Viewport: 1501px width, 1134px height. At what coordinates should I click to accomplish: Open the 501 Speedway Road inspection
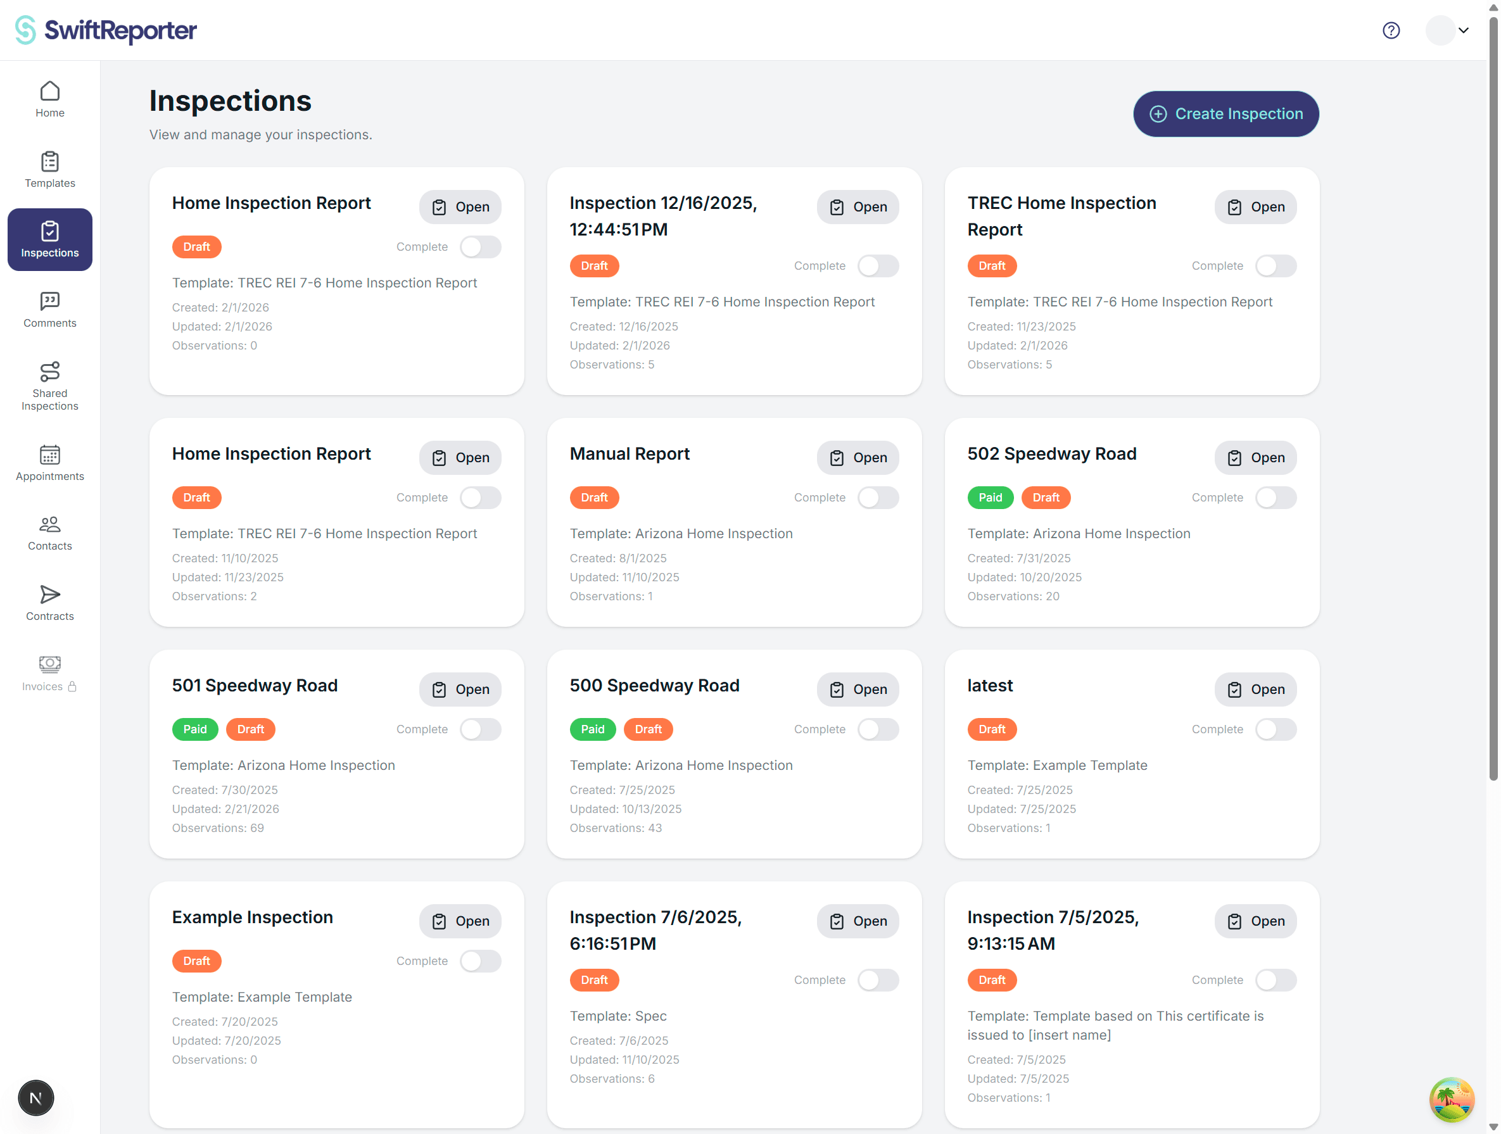tap(460, 689)
